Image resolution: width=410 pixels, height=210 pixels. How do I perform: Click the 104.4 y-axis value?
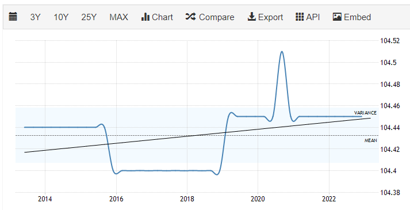point(388,171)
